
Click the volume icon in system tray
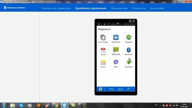[x=177, y=105]
